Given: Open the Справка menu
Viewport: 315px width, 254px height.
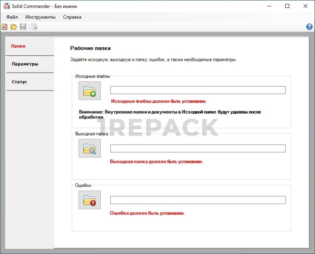Looking at the screenshot, I should click(x=72, y=17).
